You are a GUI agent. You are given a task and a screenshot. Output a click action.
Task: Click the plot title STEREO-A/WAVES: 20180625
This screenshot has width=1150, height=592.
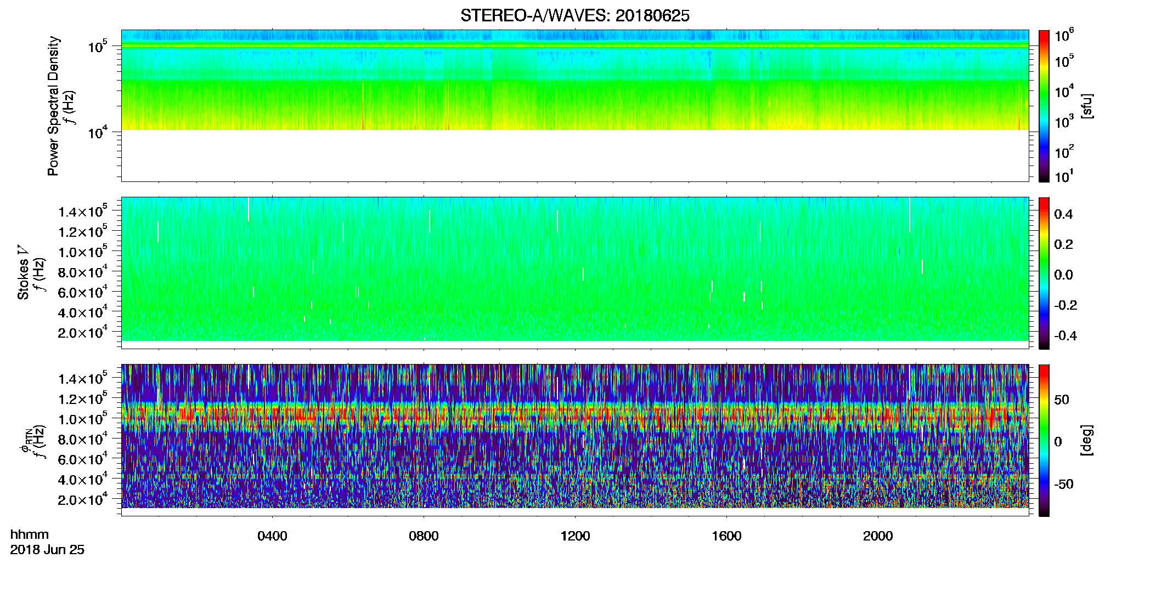pos(574,16)
